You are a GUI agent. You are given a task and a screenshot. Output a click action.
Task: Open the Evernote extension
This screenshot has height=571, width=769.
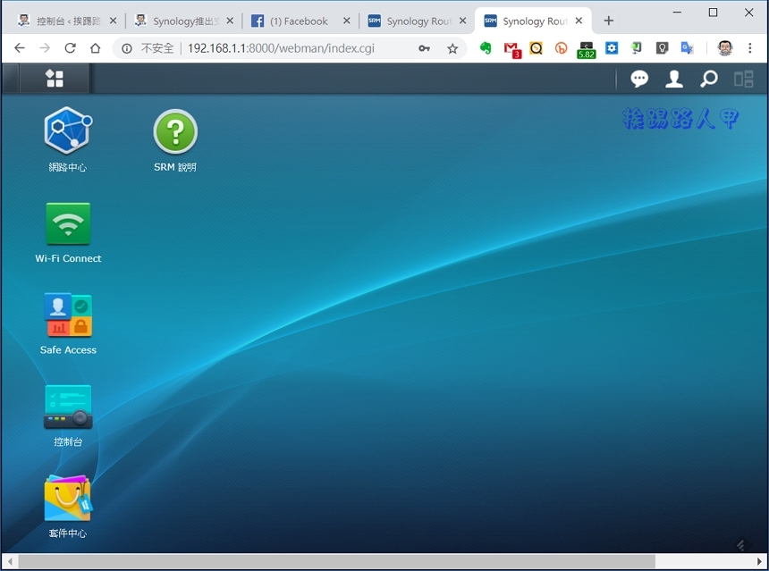(x=486, y=48)
